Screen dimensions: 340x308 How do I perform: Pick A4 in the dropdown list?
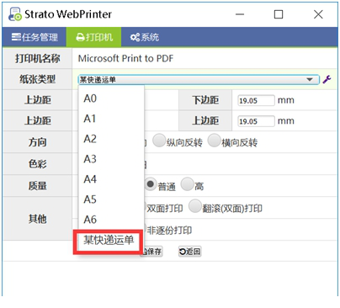[x=111, y=179]
